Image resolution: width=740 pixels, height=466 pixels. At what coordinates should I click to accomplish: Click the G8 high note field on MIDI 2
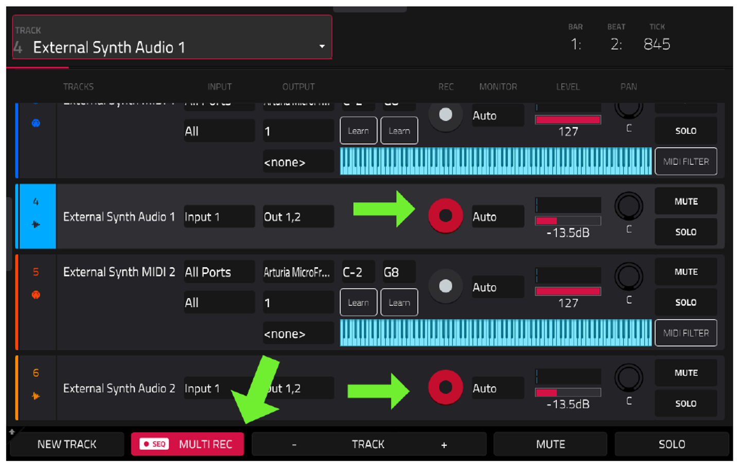click(x=399, y=272)
